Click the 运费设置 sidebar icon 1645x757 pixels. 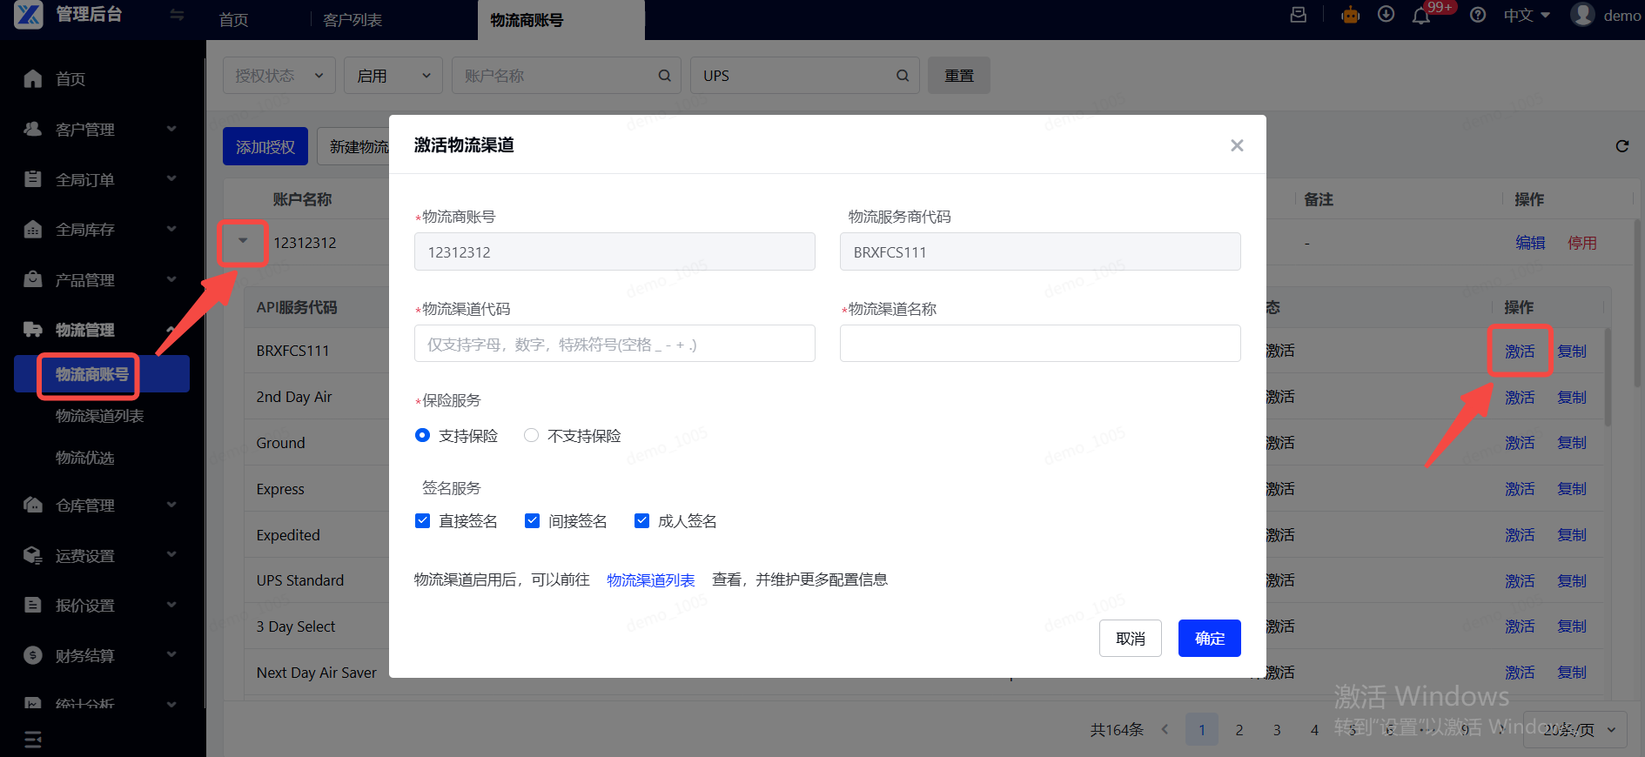(33, 555)
